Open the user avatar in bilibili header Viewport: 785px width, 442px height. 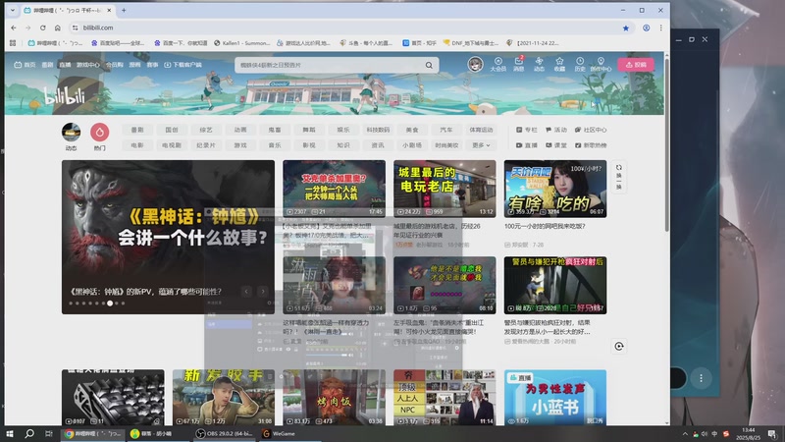pos(475,64)
